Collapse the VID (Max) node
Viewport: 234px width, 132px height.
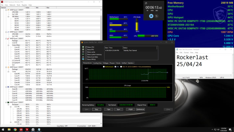8,16
